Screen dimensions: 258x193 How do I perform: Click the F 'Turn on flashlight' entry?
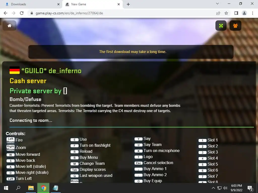click(x=90, y=146)
